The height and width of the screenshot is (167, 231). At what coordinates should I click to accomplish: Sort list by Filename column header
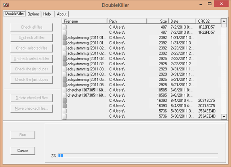click(x=84, y=21)
